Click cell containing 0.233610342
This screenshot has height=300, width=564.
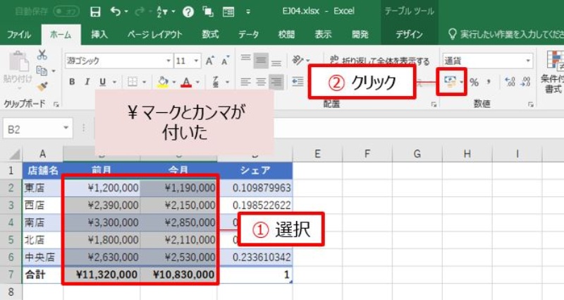(x=255, y=258)
